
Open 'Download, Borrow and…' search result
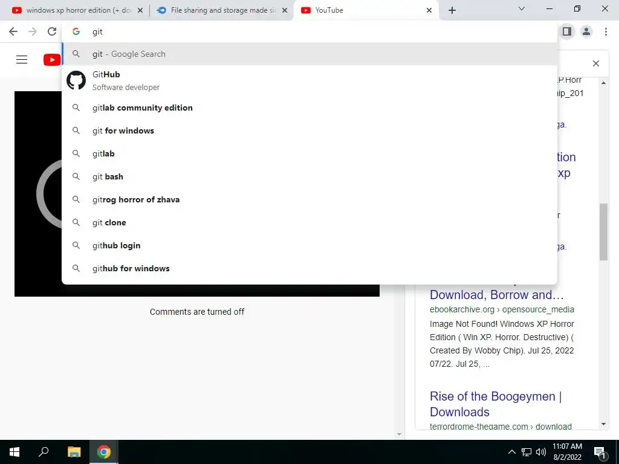coord(497,295)
